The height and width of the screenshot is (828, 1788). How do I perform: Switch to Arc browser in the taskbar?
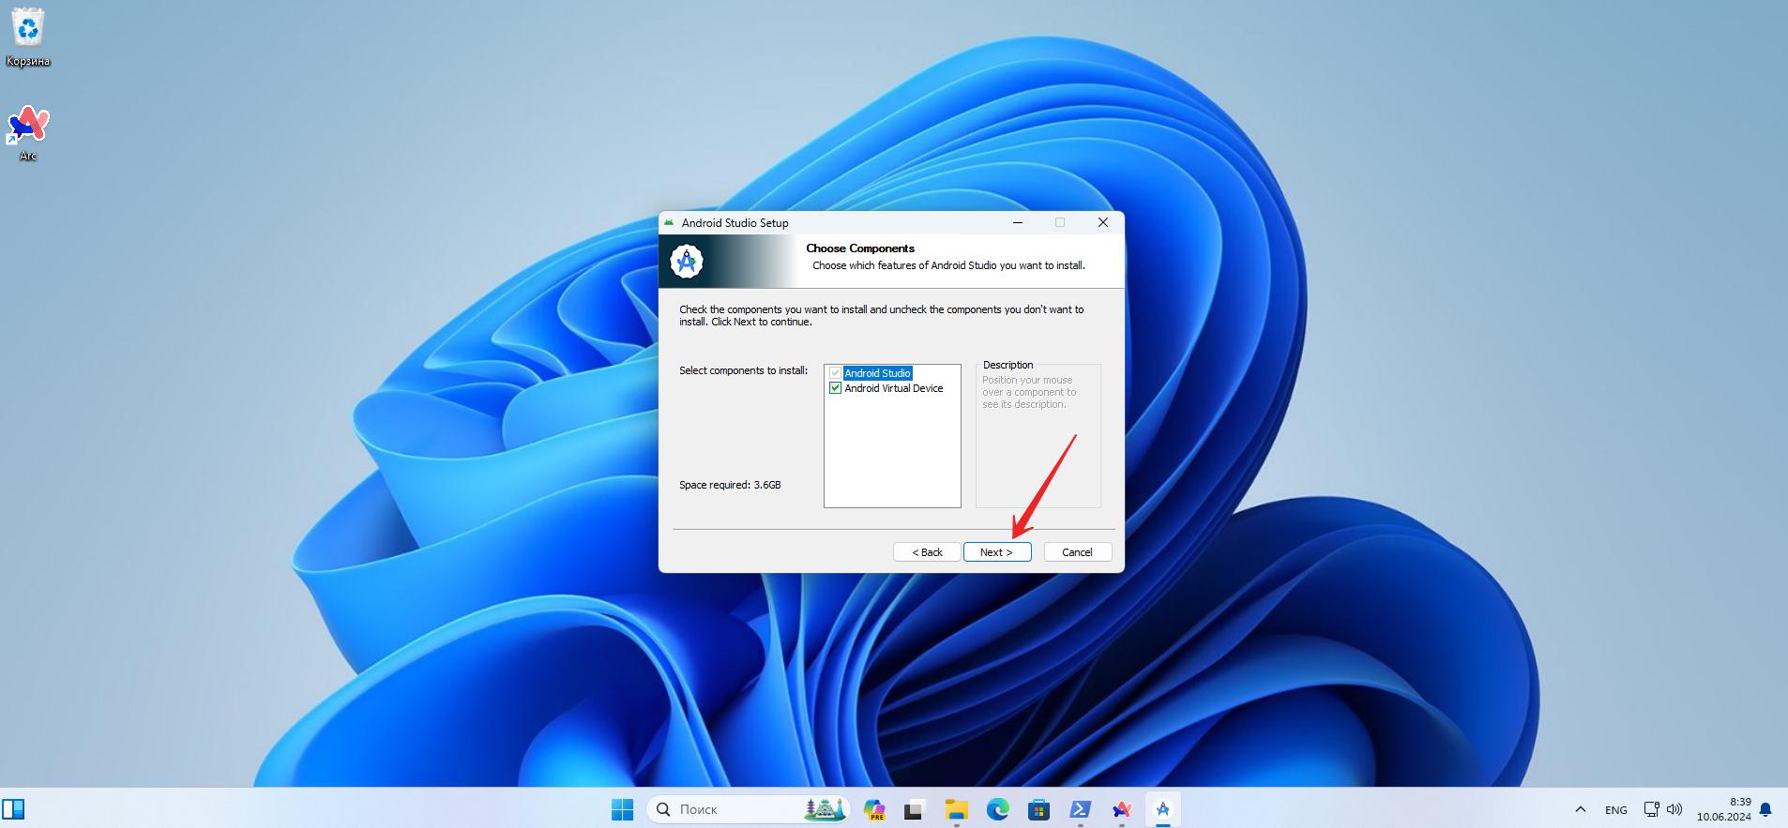coord(1121,809)
